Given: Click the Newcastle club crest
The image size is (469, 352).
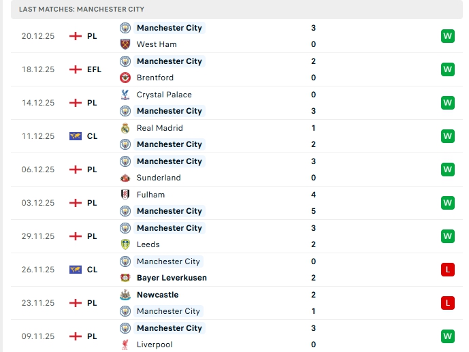Looking at the screenshot, I should coord(125,295).
